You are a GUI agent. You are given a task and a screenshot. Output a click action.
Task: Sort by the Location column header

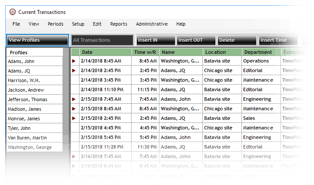tap(222, 52)
